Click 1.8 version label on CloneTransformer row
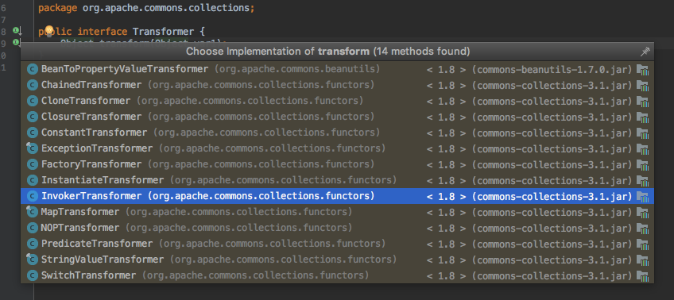The image size is (674, 300). click(447, 101)
